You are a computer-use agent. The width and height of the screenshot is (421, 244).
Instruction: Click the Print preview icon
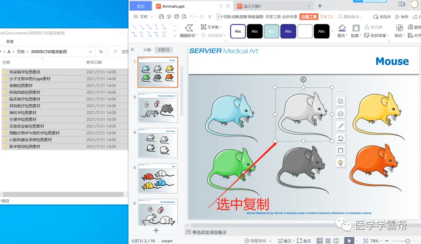(184, 17)
